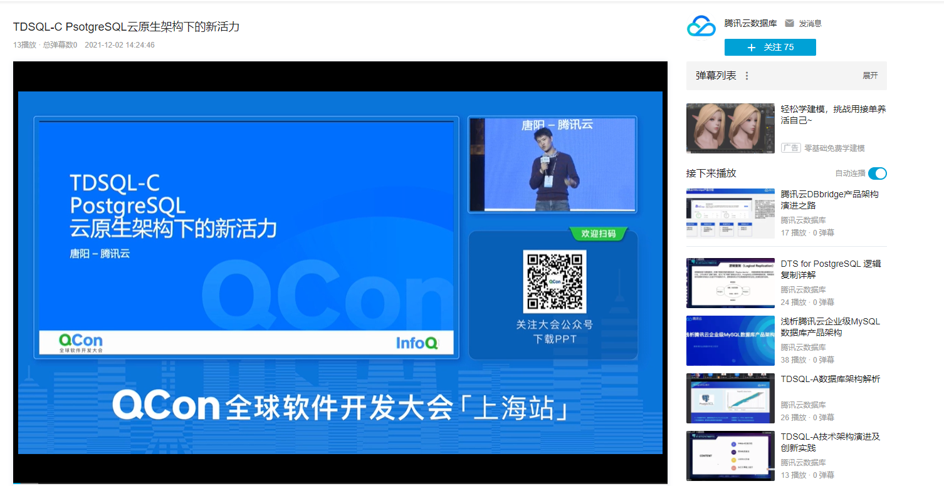
Task: Open the title 腾讯云DBbridge产品架构演进之路
Action: coord(830,200)
